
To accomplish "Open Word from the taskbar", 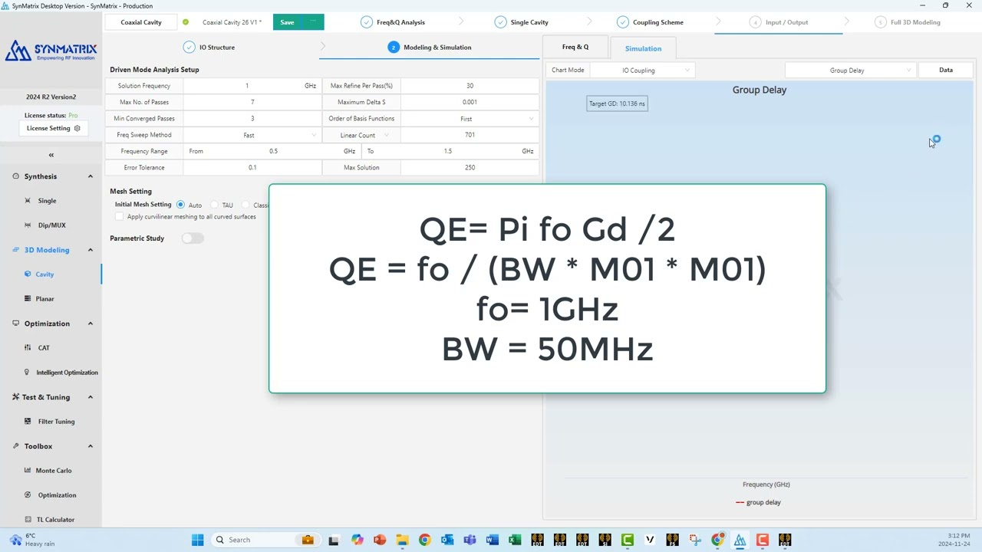I will pyautogui.click(x=492, y=540).
